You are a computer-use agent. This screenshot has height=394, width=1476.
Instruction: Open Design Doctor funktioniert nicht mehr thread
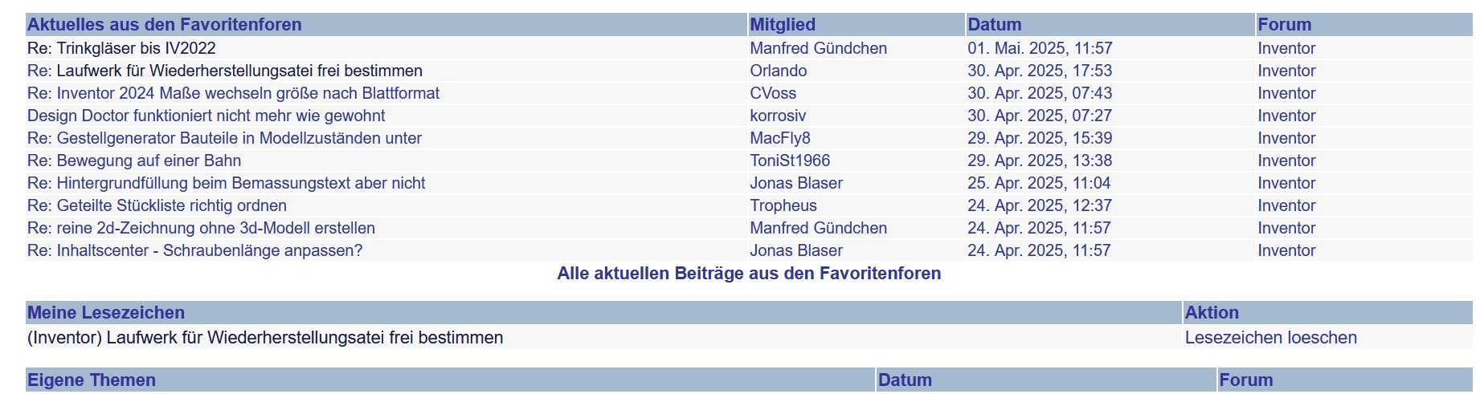click(x=206, y=116)
